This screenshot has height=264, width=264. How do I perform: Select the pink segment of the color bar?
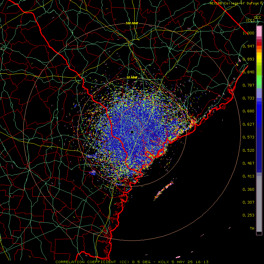pyautogui.click(x=259, y=31)
